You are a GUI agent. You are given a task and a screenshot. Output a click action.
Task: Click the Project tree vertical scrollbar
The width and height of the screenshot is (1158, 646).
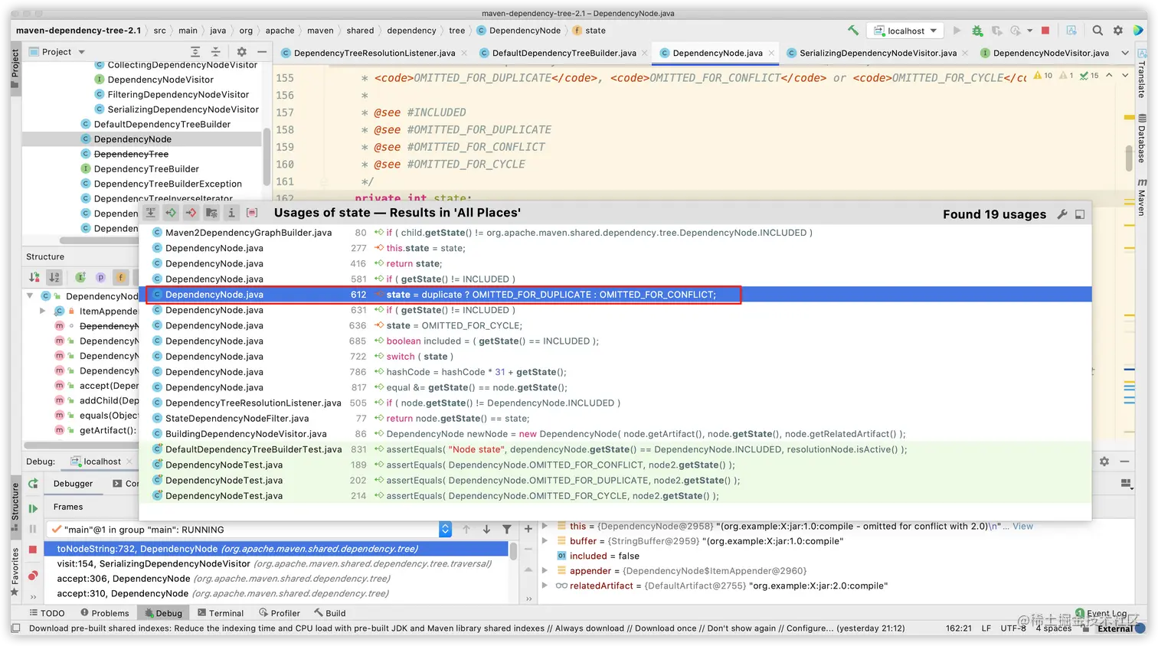tap(266, 157)
